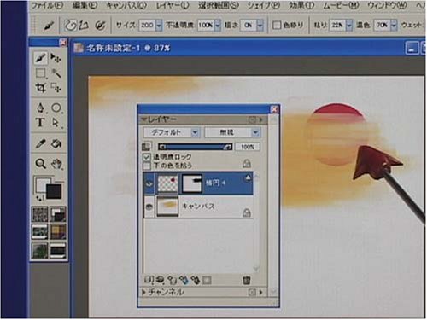
Task: Click the brush icon on the property bar
Action: coord(49,26)
